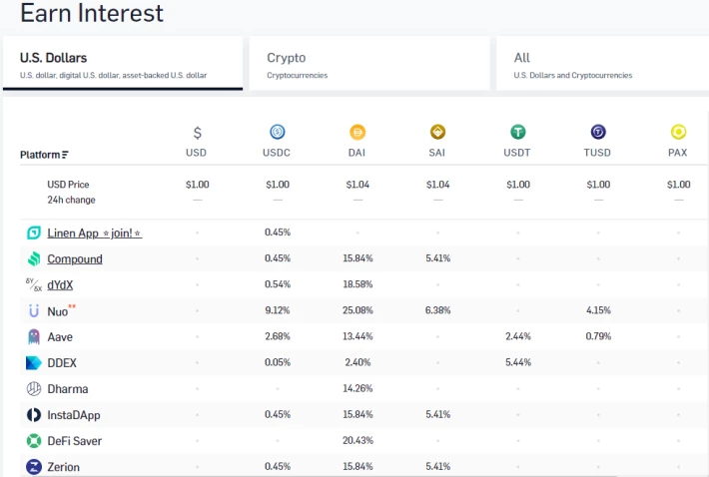The width and height of the screenshot is (709, 477).
Task: Click Aave DAI rate 13.44%
Action: (x=357, y=336)
